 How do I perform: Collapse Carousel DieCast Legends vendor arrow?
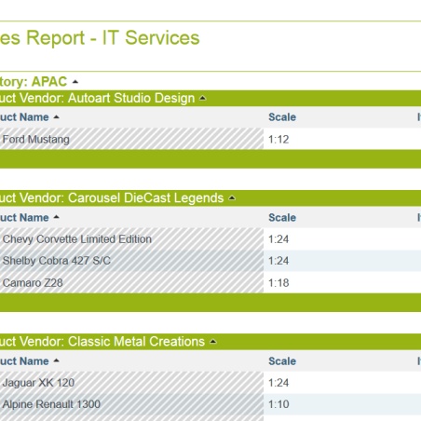232,198
